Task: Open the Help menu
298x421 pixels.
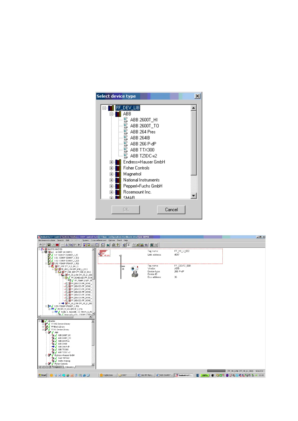Action: click(126, 240)
